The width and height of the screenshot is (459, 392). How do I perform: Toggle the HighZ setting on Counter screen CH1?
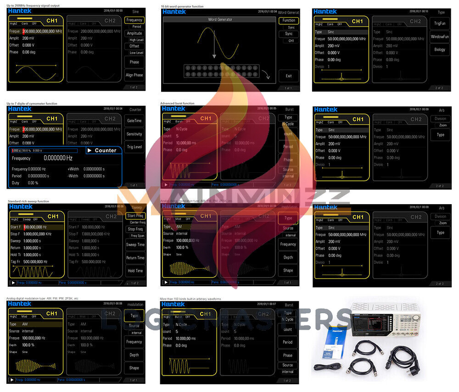pos(14,122)
